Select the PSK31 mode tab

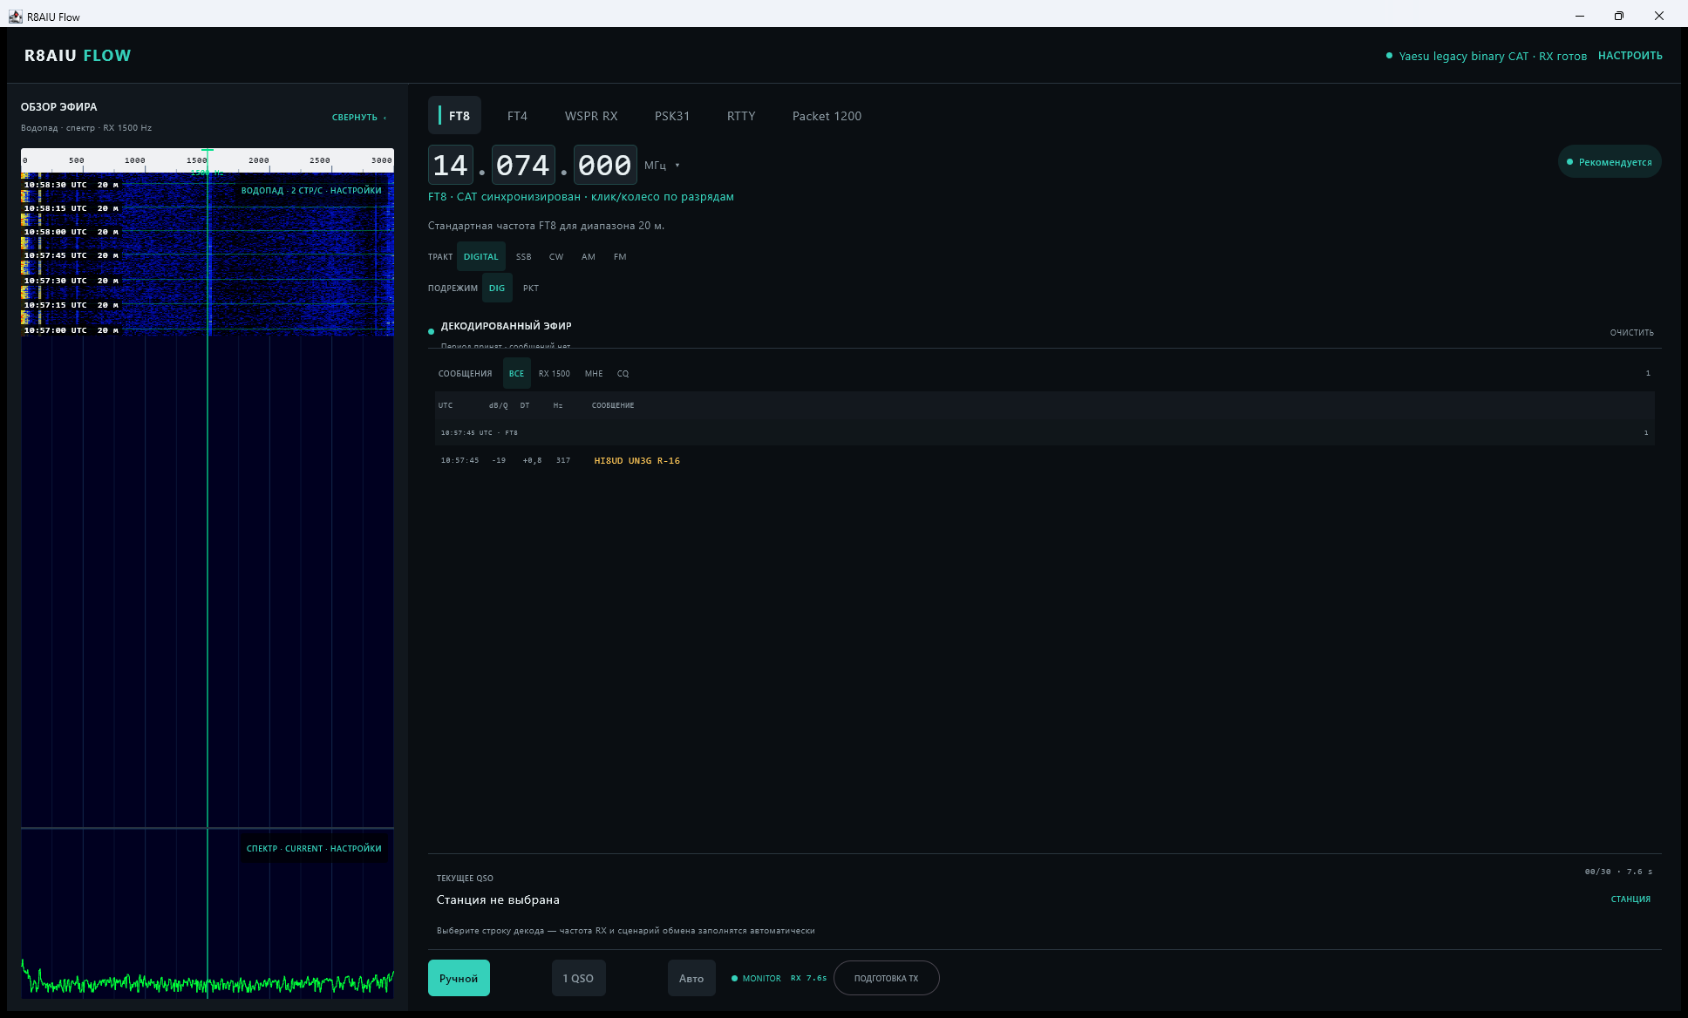point(672,116)
